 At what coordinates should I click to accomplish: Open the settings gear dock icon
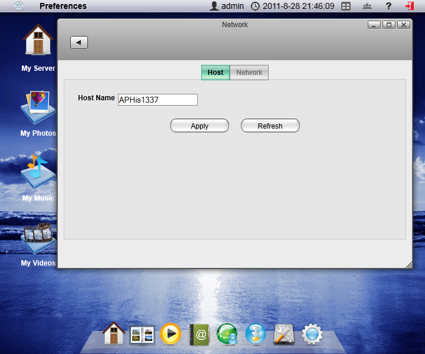click(312, 335)
